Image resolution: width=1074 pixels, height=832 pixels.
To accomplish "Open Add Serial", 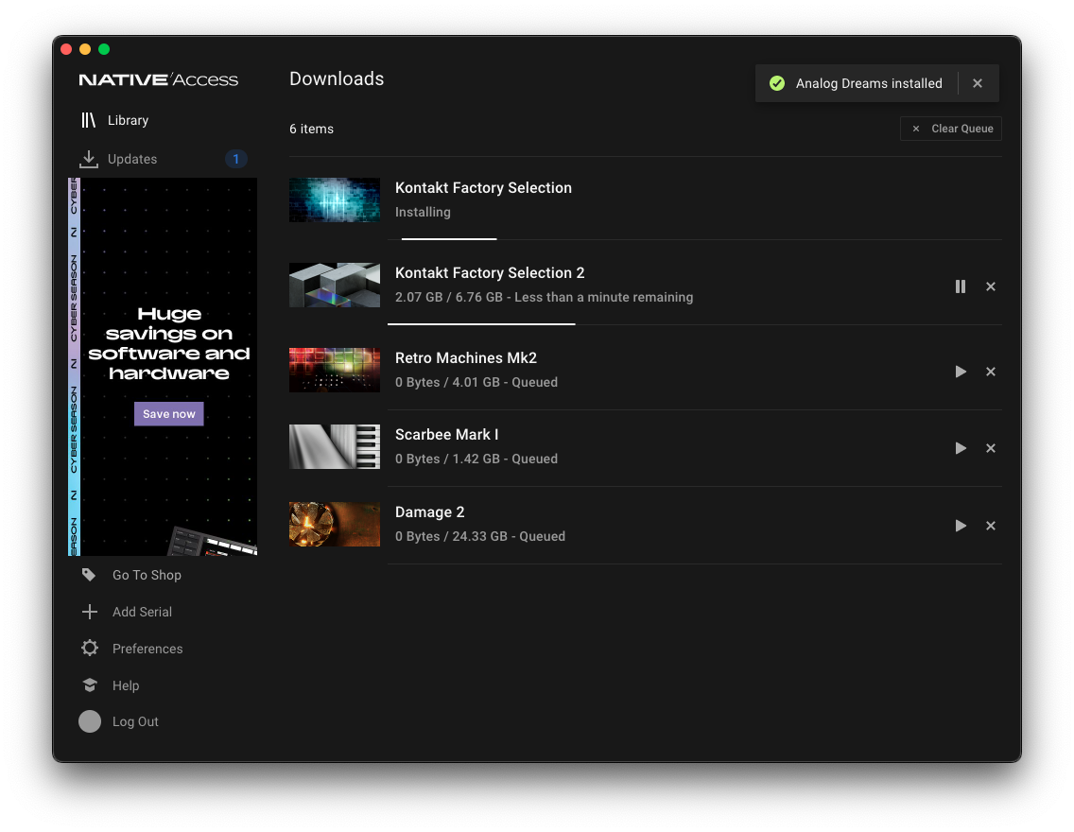I will (142, 613).
